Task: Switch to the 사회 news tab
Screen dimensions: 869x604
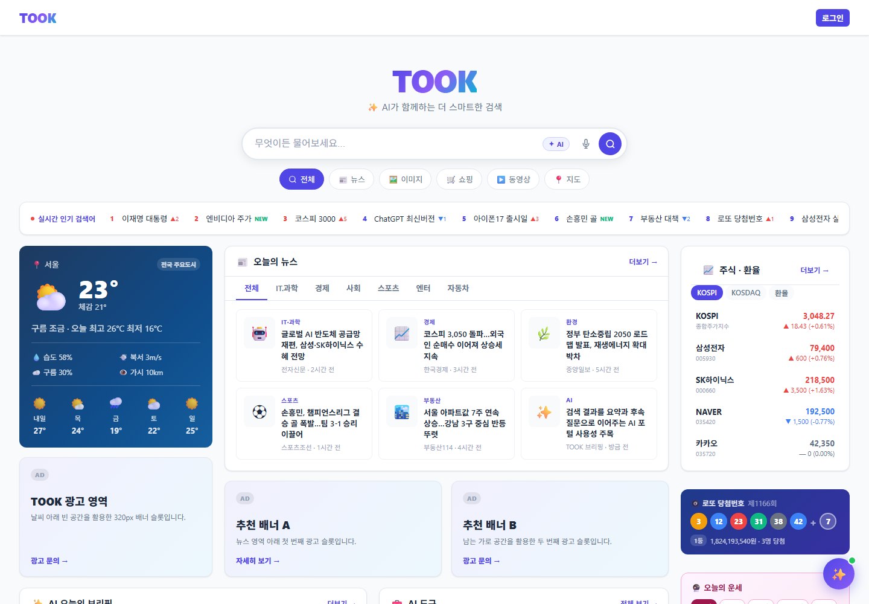Action: point(354,288)
